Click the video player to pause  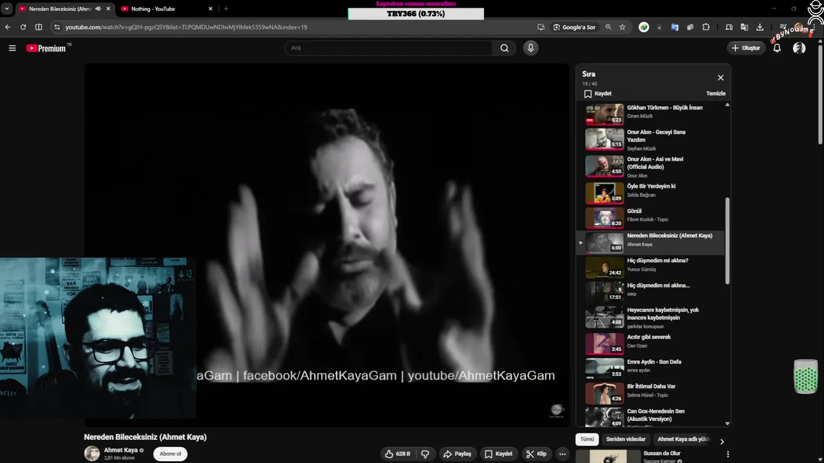click(x=327, y=244)
